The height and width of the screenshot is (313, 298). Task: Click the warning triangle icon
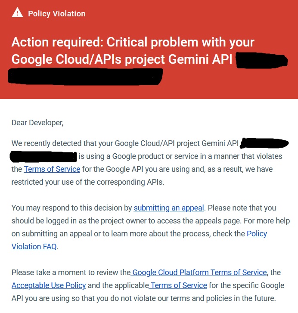click(x=17, y=13)
